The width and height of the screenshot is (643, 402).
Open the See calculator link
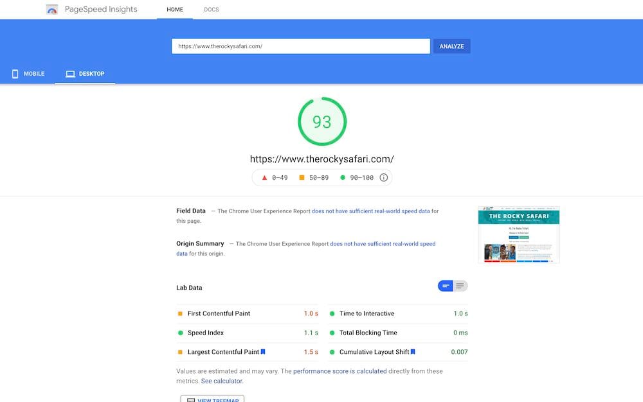(222, 381)
